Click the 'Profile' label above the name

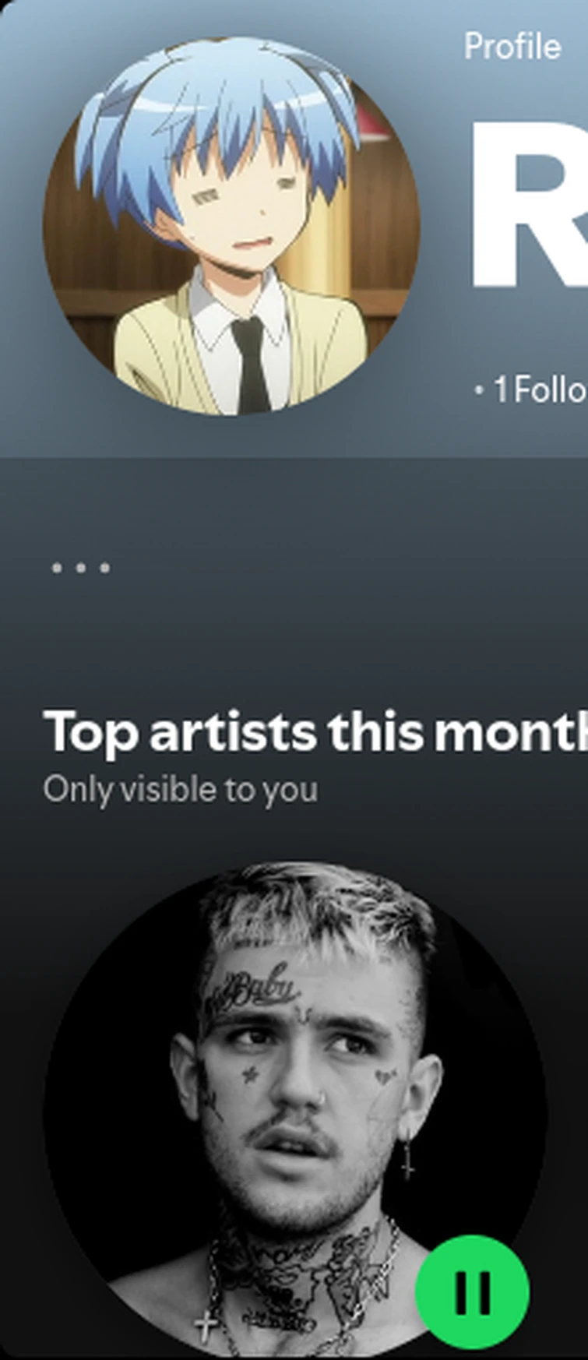512,47
